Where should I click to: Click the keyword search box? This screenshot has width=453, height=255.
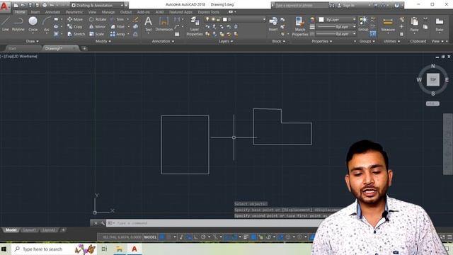pyautogui.click(x=302, y=5)
